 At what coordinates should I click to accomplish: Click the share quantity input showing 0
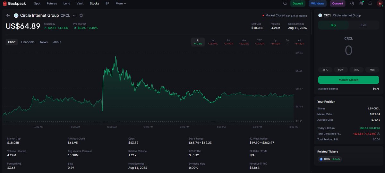point(348,51)
